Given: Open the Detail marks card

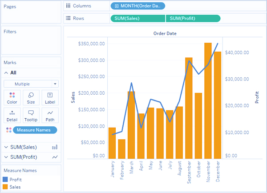Looking at the screenshot, I should click(x=12, y=115).
